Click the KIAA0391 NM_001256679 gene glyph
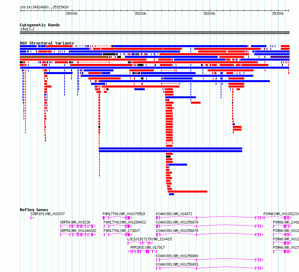299x272 pixels. 210,226
